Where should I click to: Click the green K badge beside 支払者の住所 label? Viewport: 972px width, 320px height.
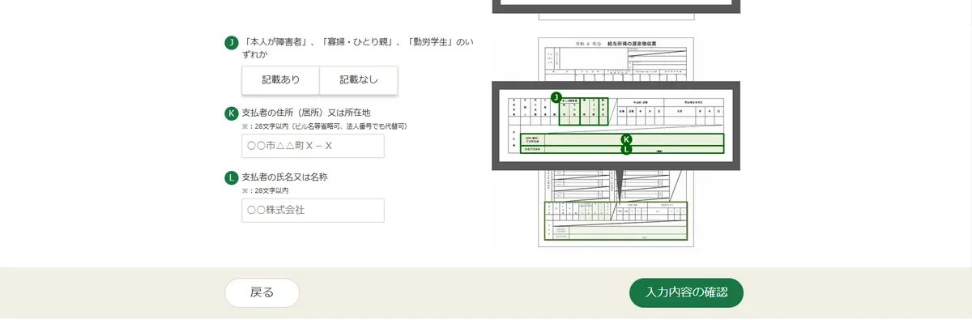pos(232,113)
